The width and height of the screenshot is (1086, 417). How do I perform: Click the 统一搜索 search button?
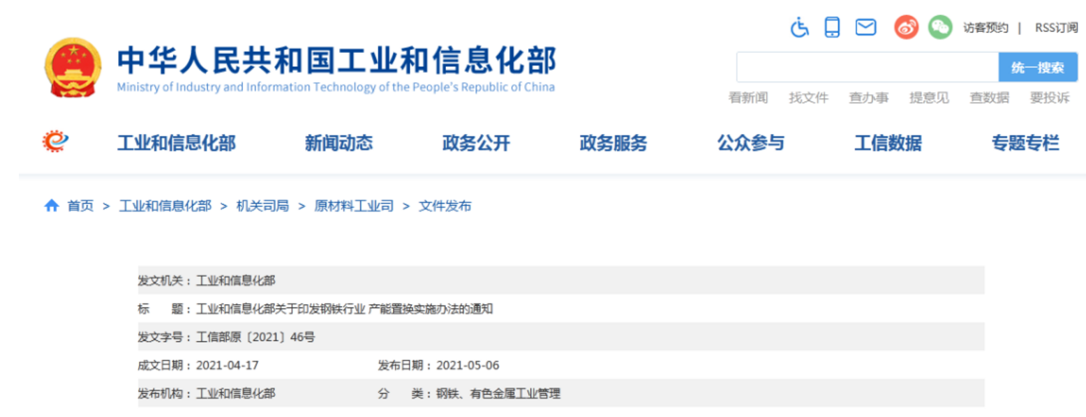click(x=1038, y=67)
